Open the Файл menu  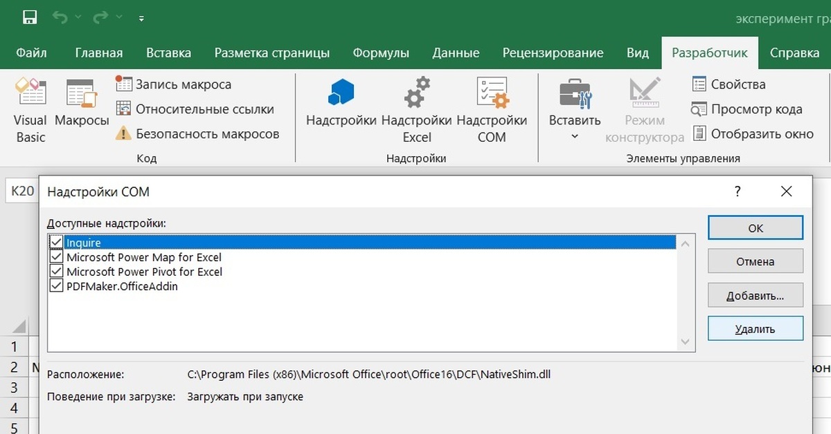tap(31, 52)
